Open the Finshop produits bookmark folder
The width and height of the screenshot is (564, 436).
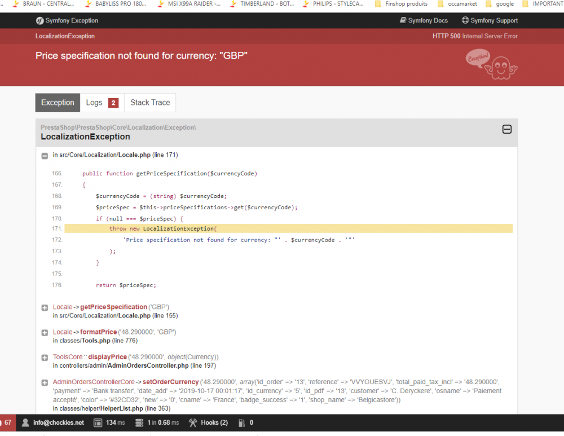(x=401, y=3)
